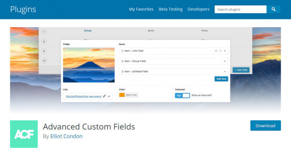Click the orange color swatch

pos(122,95)
